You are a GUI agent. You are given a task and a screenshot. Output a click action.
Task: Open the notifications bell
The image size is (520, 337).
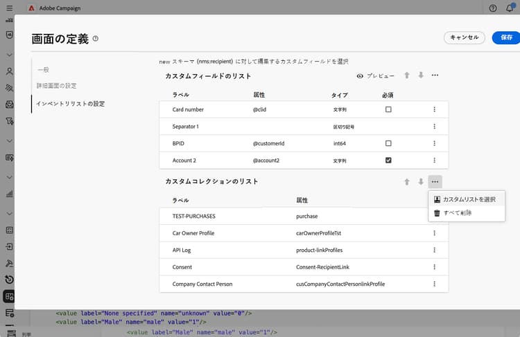click(x=510, y=8)
